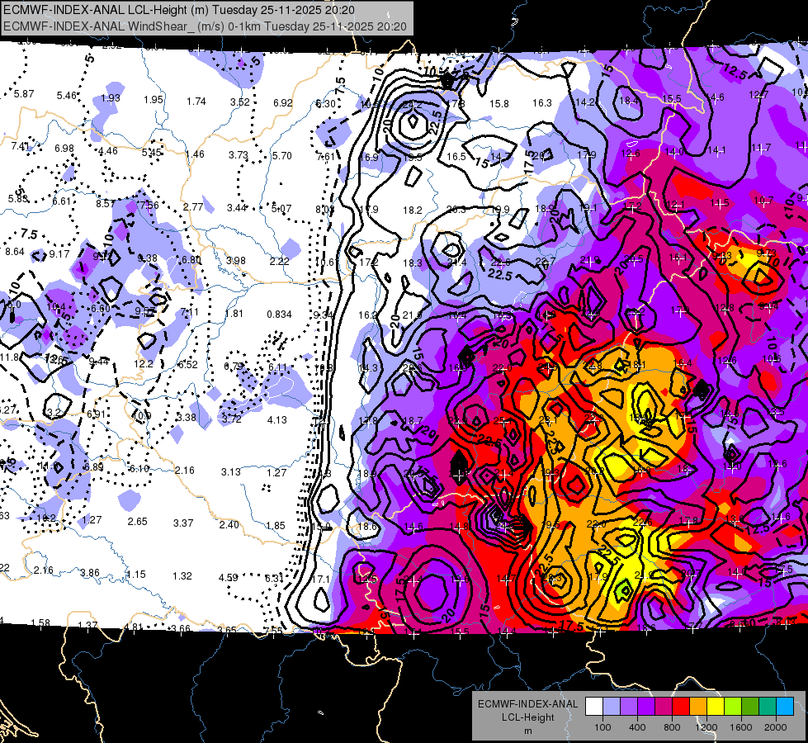The height and width of the screenshot is (743, 808).
Task: Click the grid value '1.74'
Action: click(196, 102)
